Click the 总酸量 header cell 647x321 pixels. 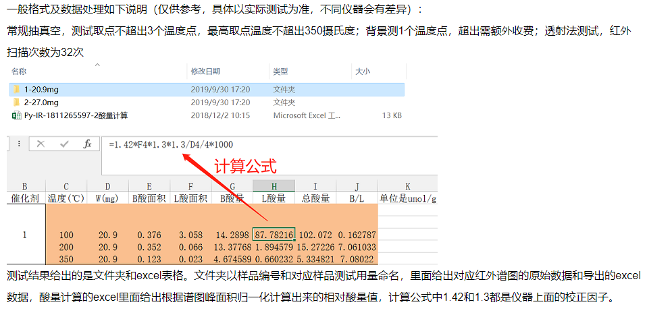[315, 199]
